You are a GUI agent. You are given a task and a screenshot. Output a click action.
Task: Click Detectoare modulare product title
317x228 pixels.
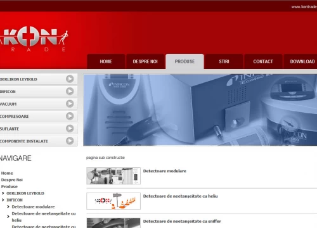165,171
